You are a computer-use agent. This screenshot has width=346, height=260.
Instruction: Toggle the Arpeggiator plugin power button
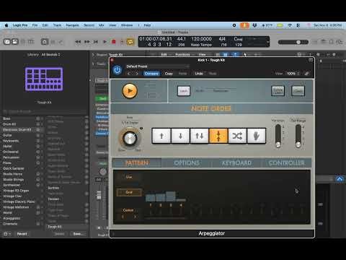tap(117, 70)
